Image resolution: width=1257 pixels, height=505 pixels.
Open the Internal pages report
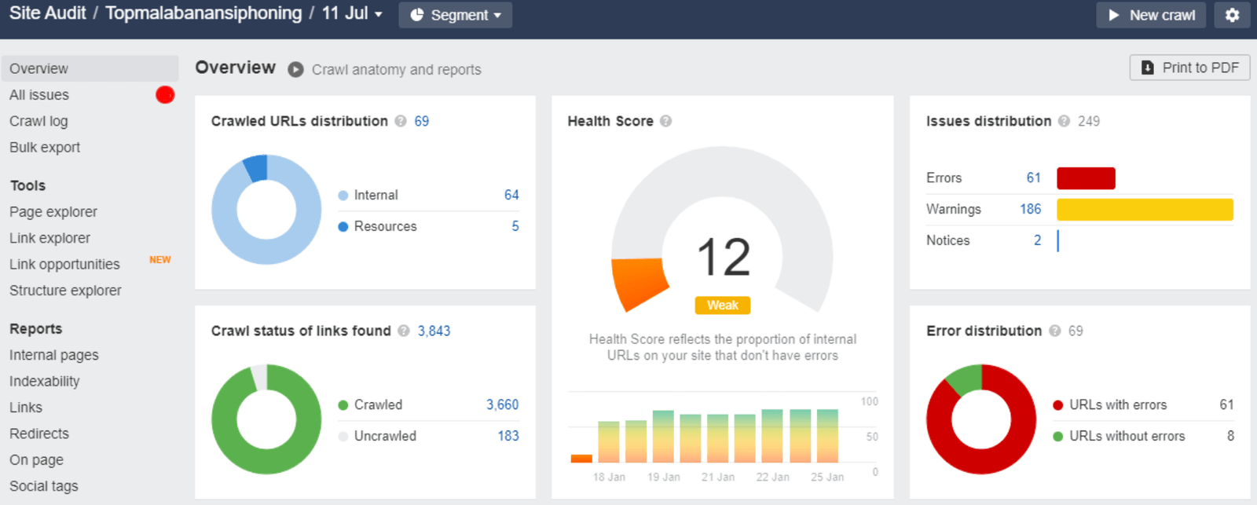point(54,355)
